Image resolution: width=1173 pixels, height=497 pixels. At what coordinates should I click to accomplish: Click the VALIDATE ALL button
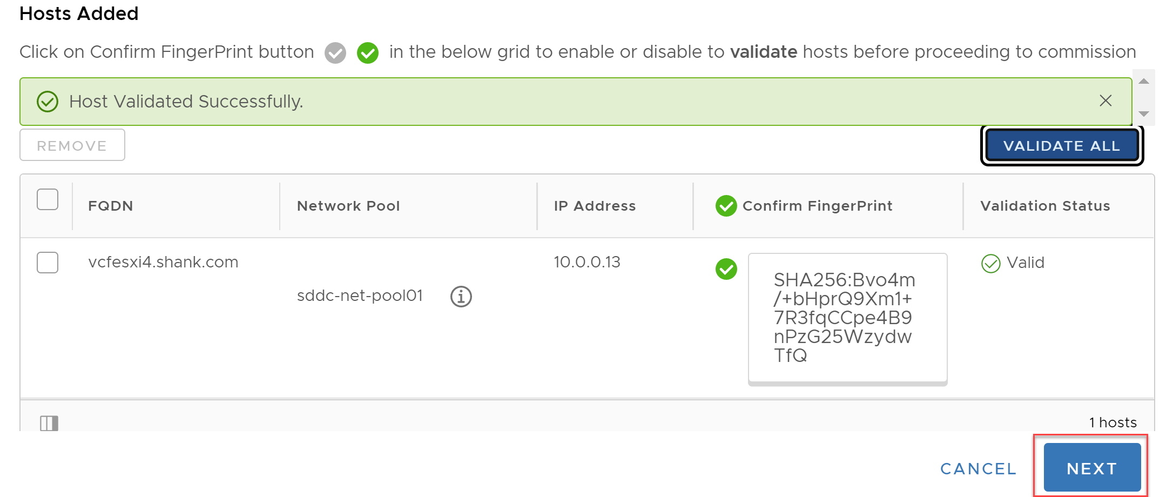coord(1062,146)
